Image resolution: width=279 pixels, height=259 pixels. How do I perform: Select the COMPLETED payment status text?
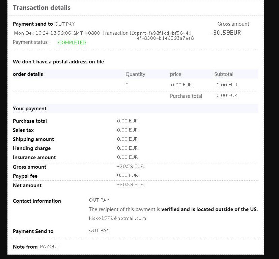click(x=72, y=42)
